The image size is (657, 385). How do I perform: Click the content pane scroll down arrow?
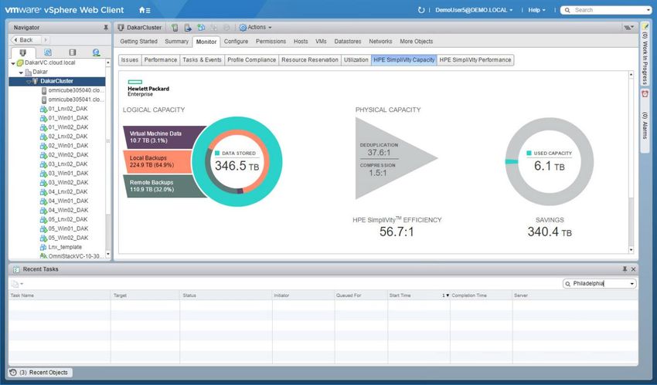[631, 250]
